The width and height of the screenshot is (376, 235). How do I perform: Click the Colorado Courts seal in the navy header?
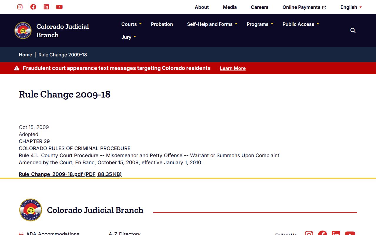23,31
